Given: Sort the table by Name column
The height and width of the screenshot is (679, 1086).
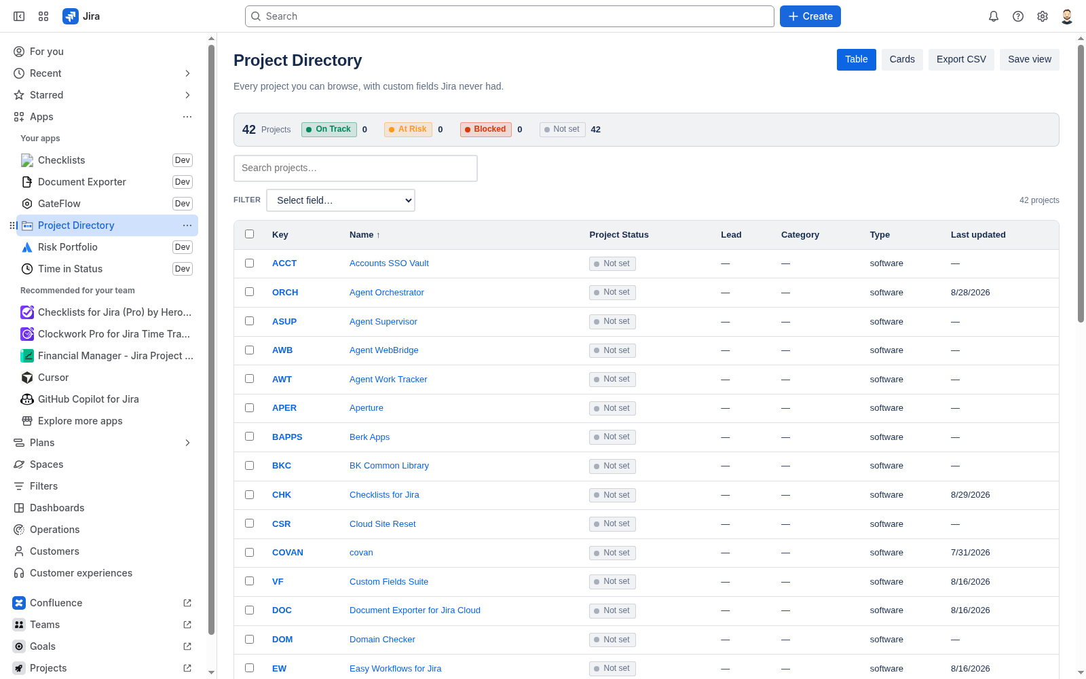Looking at the screenshot, I should [364, 235].
